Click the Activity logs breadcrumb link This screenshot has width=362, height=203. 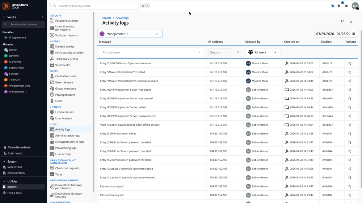pyautogui.click(x=122, y=18)
